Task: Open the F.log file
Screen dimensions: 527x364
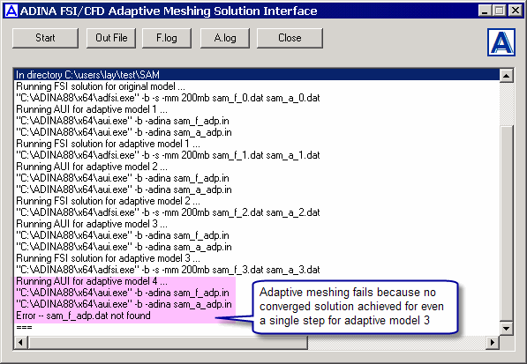Action: tap(167, 38)
